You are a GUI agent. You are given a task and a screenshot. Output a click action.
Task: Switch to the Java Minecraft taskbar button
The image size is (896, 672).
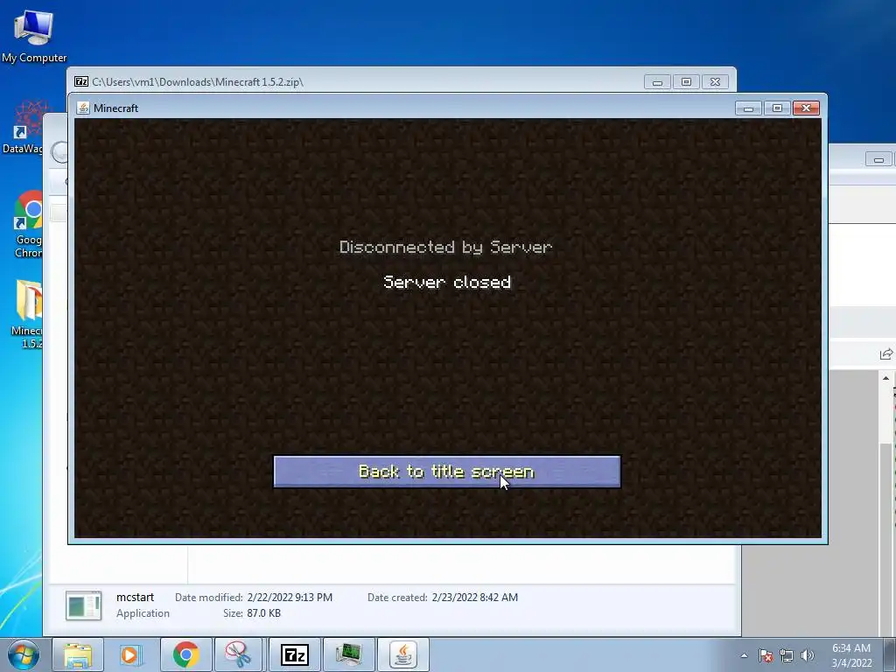click(x=403, y=654)
